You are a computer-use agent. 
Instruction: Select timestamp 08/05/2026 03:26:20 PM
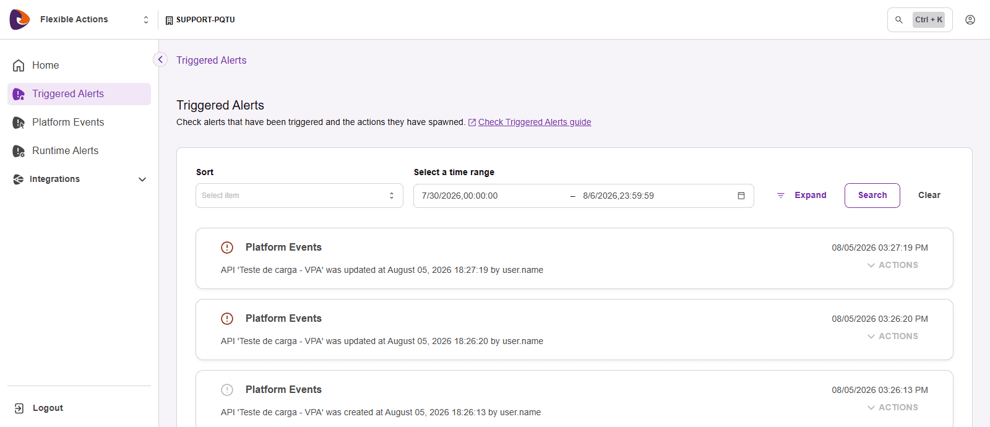(880, 319)
